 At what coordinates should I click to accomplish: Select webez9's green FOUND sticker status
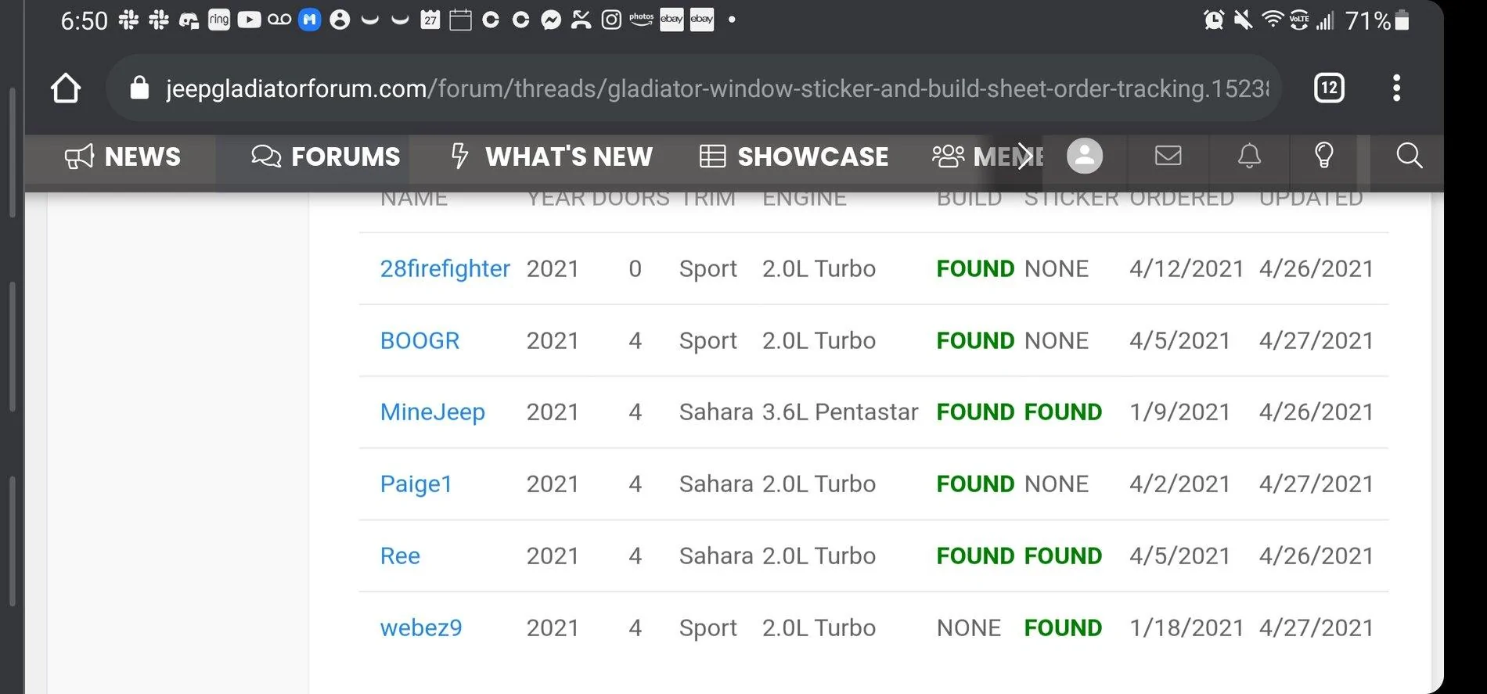pyautogui.click(x=1063, y=627)
